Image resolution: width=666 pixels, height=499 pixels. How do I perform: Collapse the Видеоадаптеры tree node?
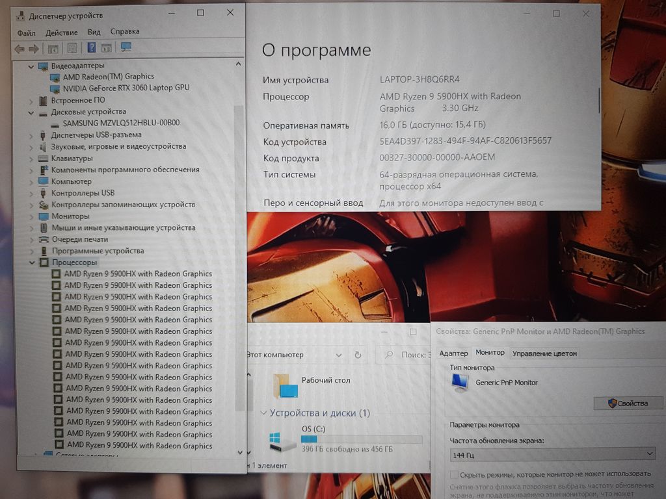coord(31,67)
